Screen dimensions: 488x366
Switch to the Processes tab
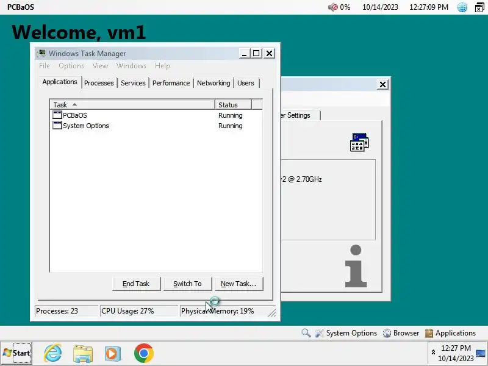tap(99, 83)
